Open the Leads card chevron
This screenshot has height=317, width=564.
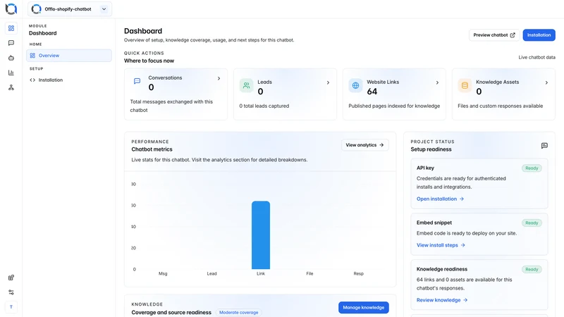click(328, 82)
